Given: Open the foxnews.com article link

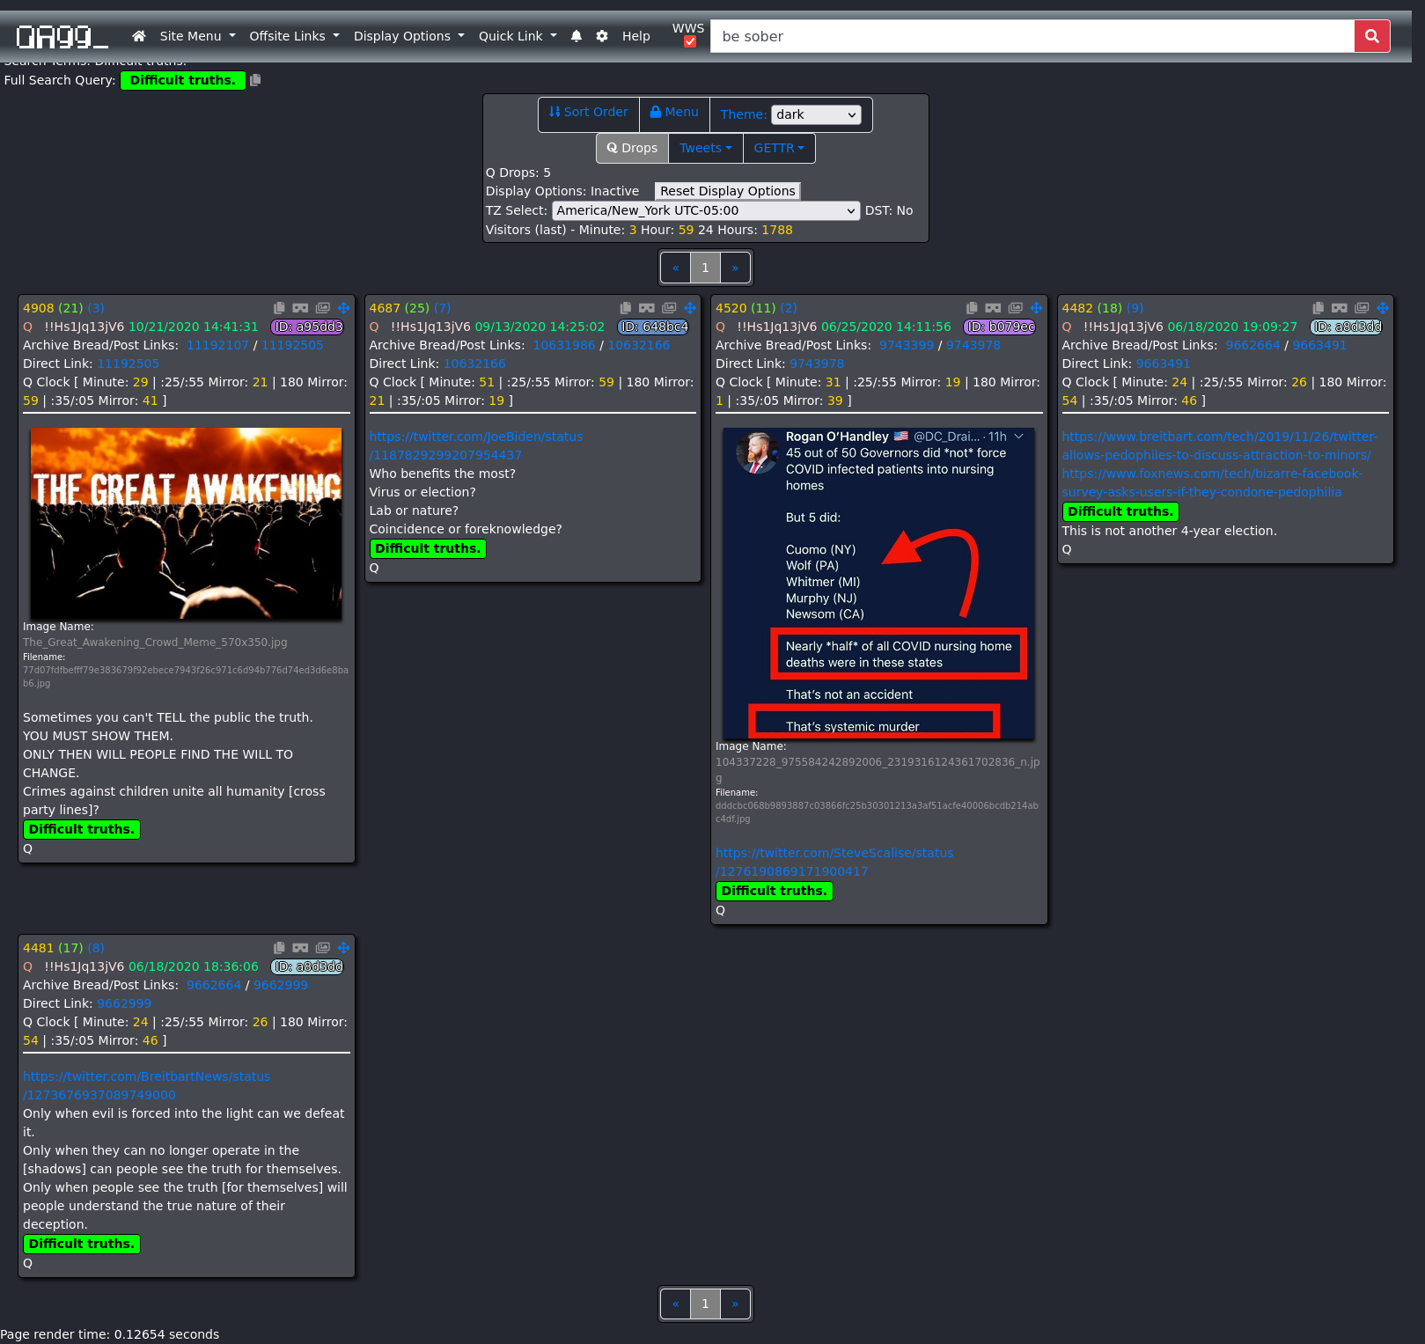Looking at the screenshot, I should pos(1211,483).
